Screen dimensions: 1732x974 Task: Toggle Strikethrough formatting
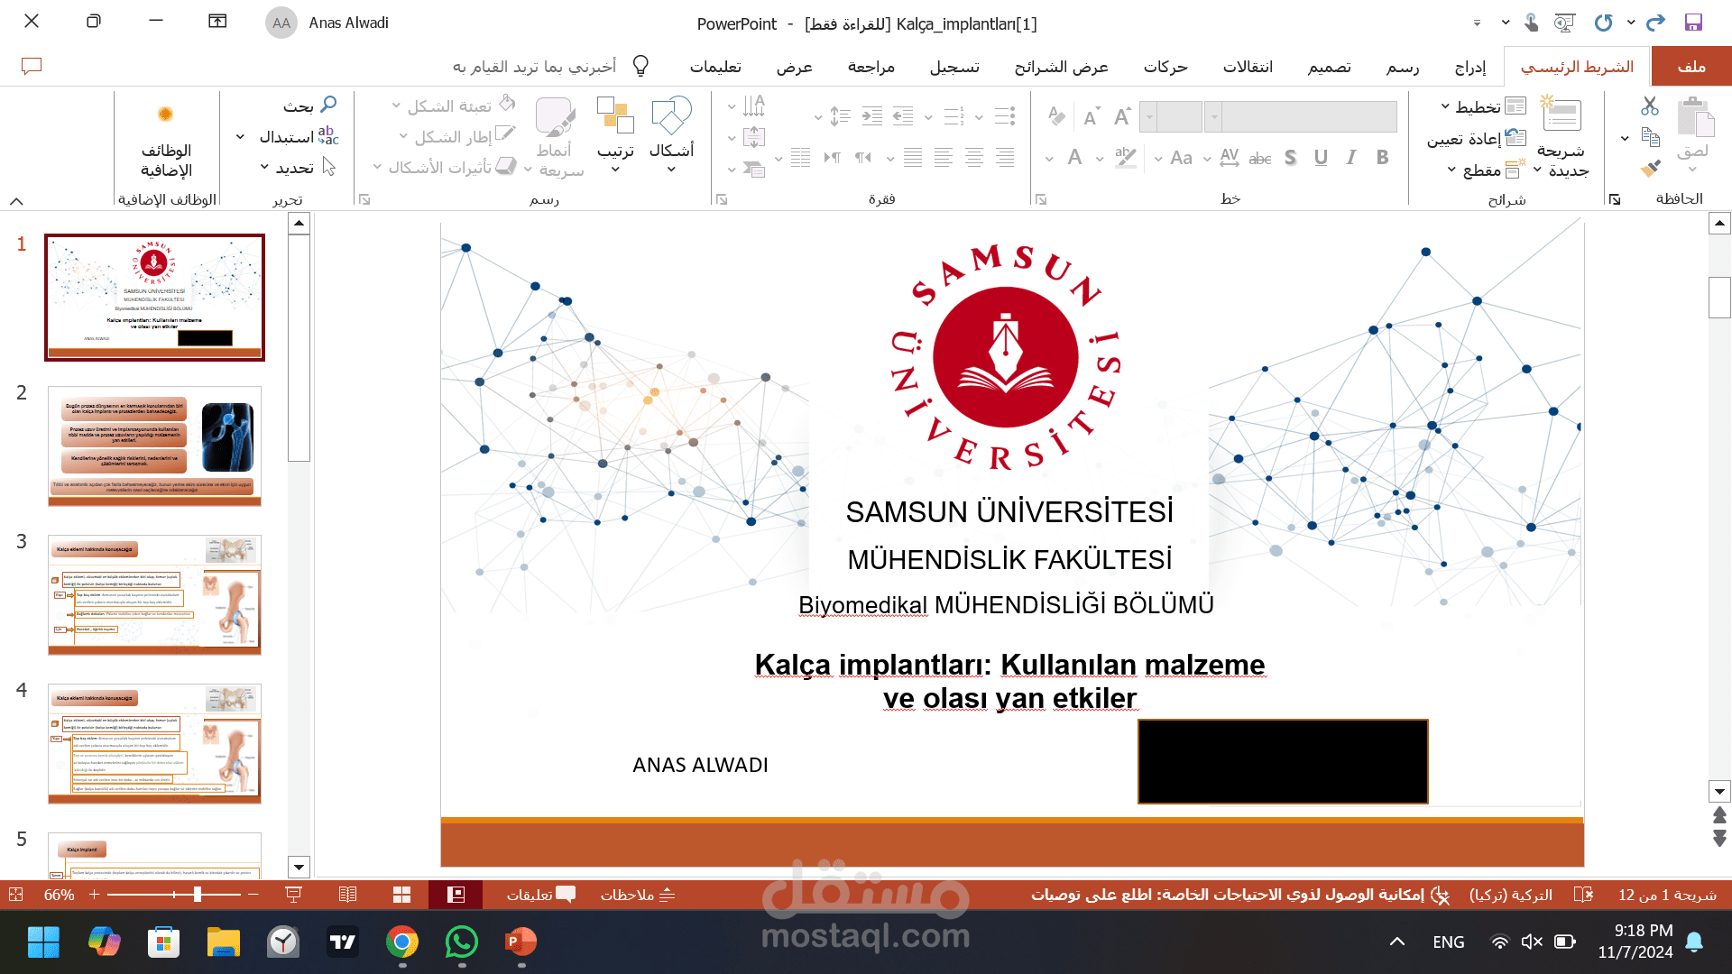pyautogui.click(x=1260, y=159)
